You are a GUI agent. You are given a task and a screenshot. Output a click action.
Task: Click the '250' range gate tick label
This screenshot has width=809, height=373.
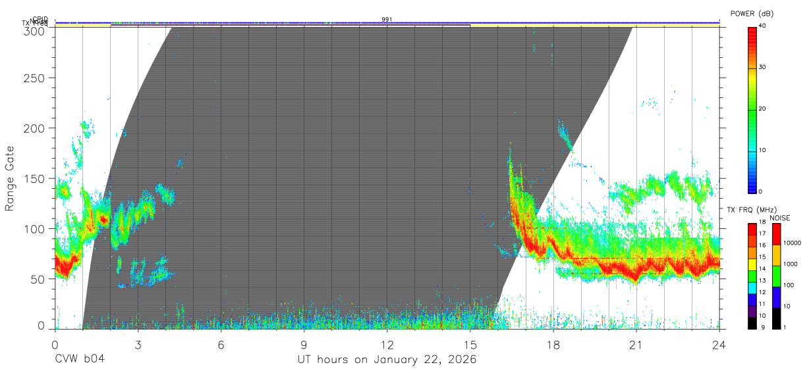click(x=36, y=78)
